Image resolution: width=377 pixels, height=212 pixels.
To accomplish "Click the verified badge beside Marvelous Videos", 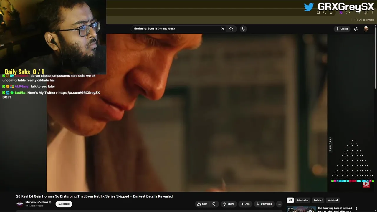I will 50,202.
